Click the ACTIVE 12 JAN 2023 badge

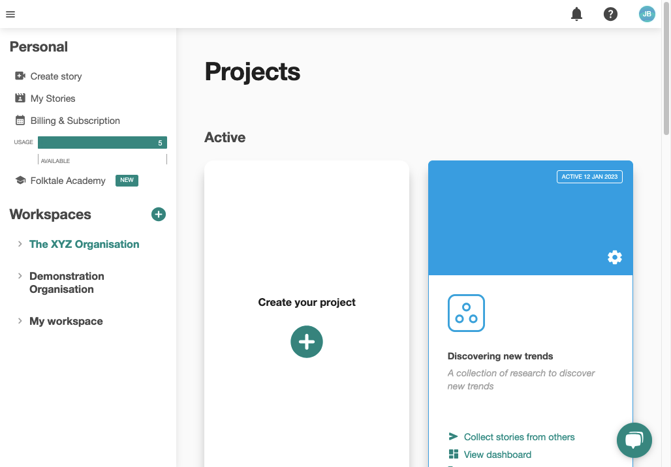[x=589, y=177]
